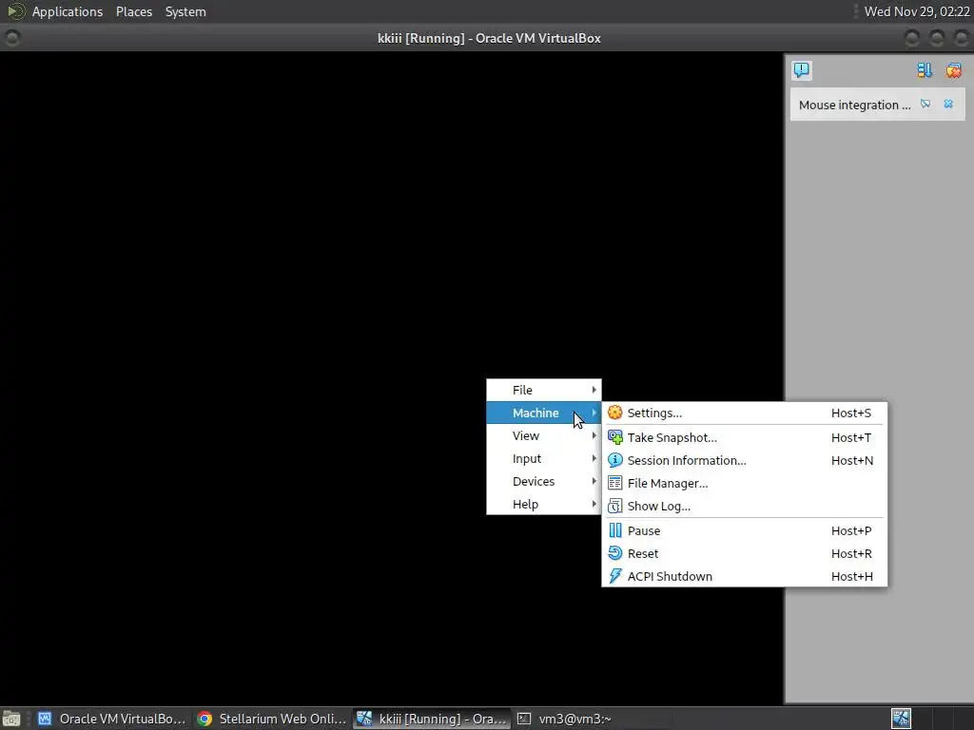Open the Input submenu
This screenshot has height=730, width=974.
coord(543,459)
